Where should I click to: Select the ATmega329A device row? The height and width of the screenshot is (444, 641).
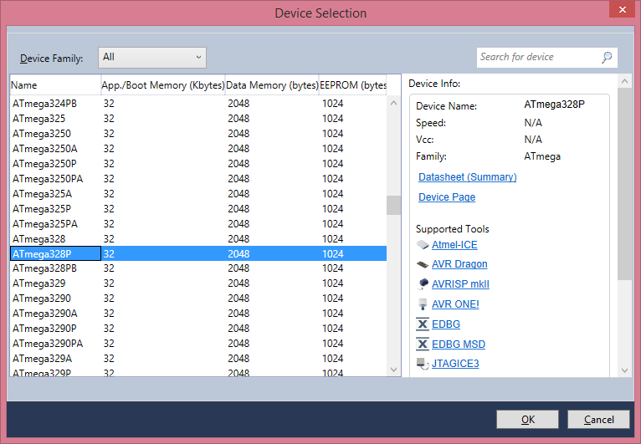pos(198,359)
